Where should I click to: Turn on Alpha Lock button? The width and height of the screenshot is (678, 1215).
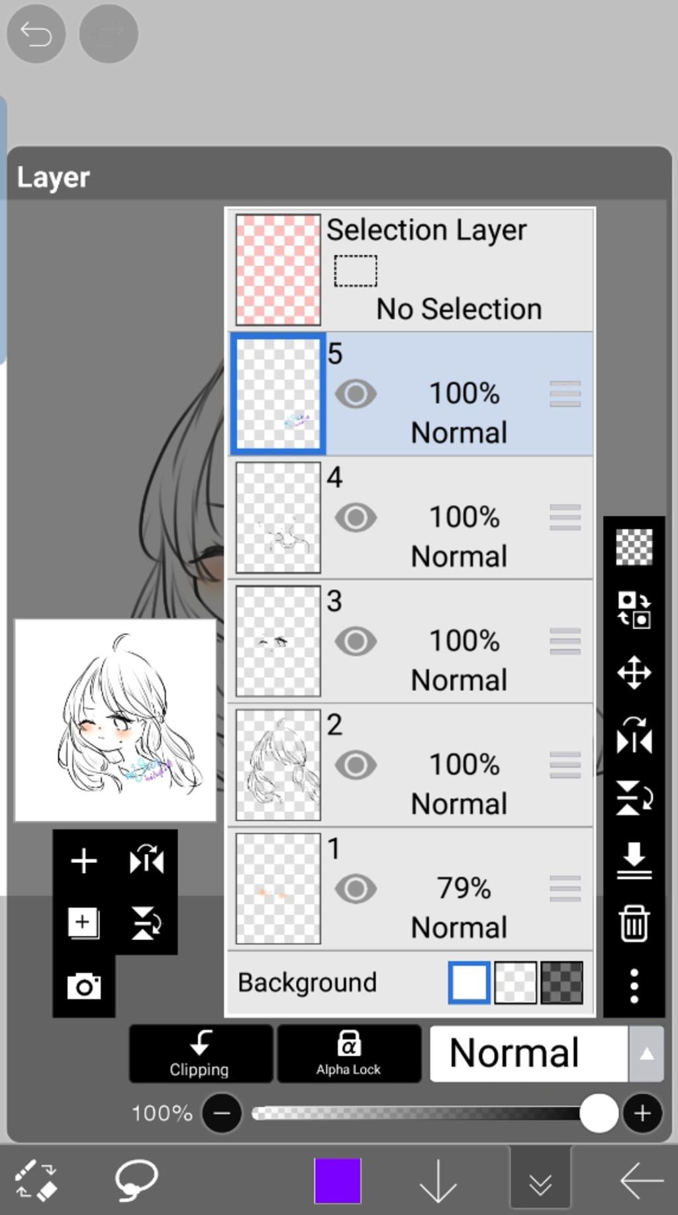[349, 1053]
